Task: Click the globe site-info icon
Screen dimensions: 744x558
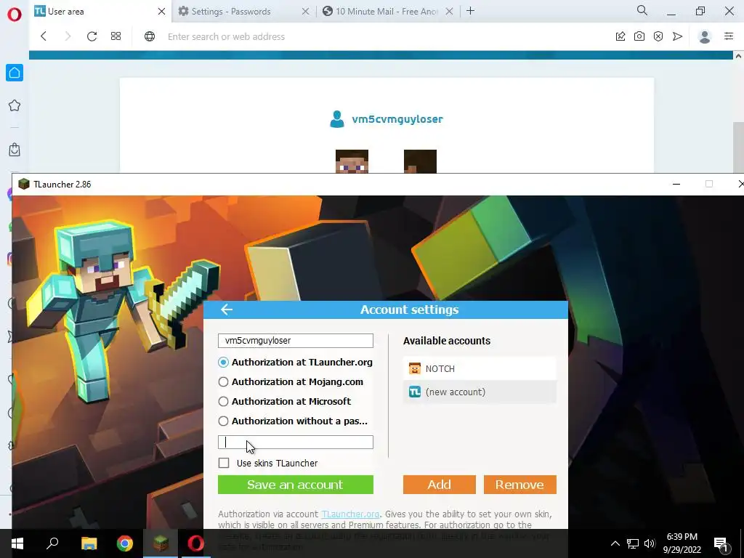Action: coord(150,36)
